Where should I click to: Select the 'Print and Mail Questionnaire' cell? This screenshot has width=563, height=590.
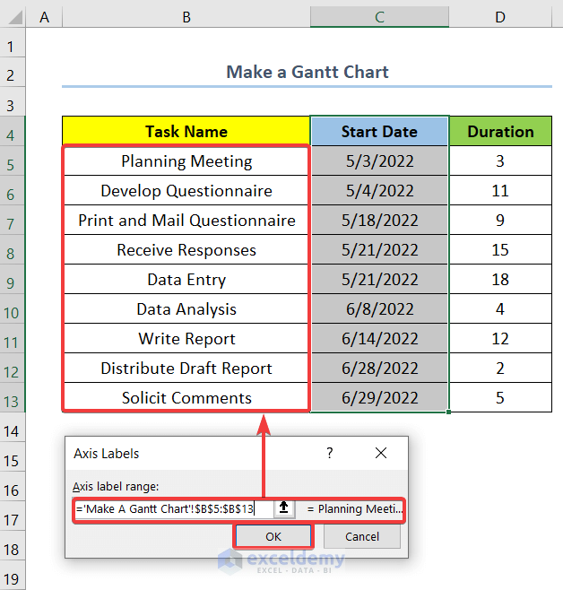pyautogui.click(x=186, y=220)
